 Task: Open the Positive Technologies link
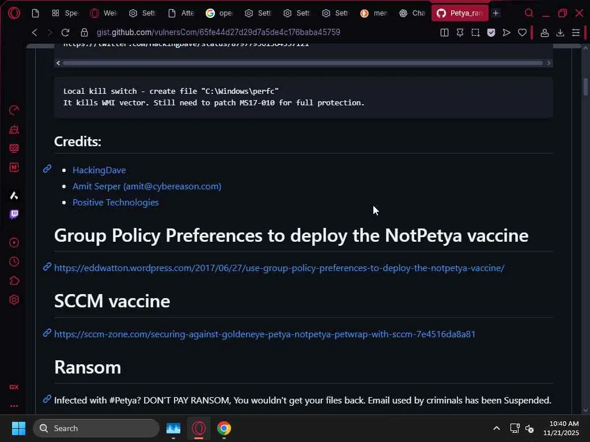click(115, 202)
